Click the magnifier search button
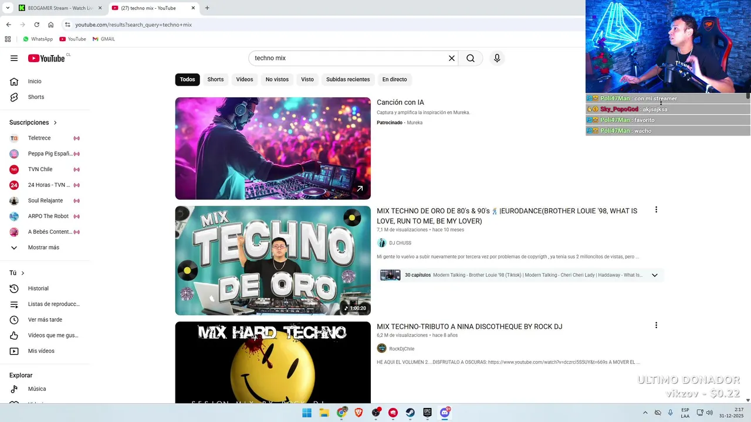The height and width of the screenshot is (422, 751). pos(471,58)
